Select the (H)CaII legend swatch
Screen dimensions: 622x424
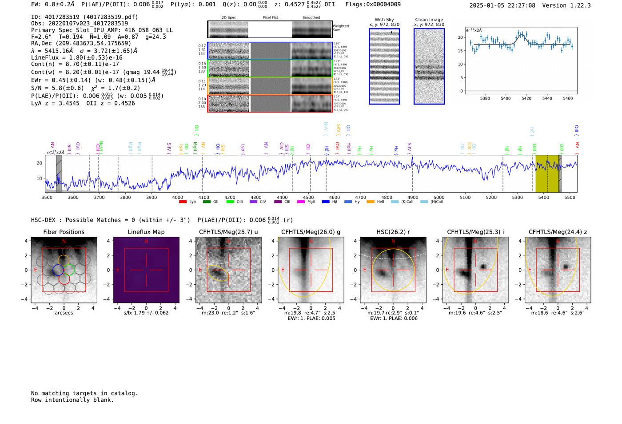424,202
